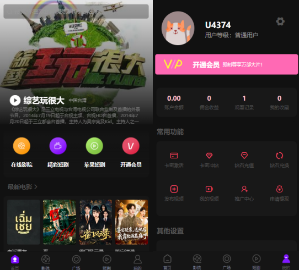The image size is (299, 270).
Task: View 佣金收益 earnings count
Action: click(x=209, y=102)
